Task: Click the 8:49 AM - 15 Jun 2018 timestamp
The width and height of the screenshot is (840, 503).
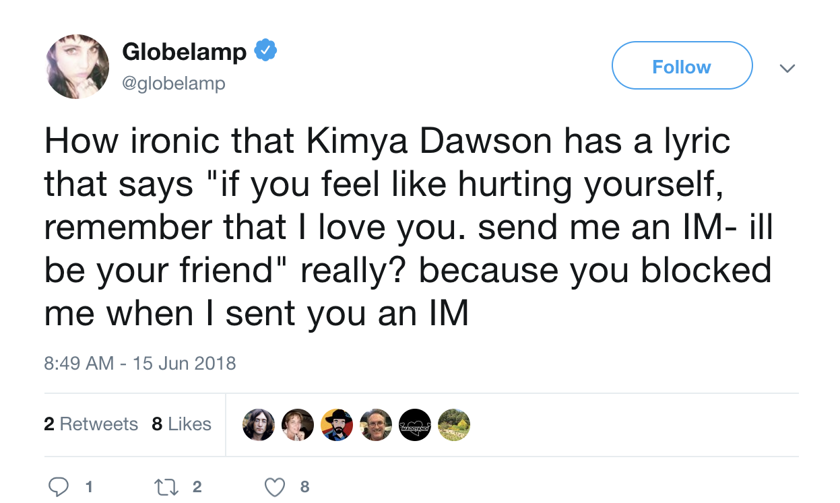Action: pos(140,364)
